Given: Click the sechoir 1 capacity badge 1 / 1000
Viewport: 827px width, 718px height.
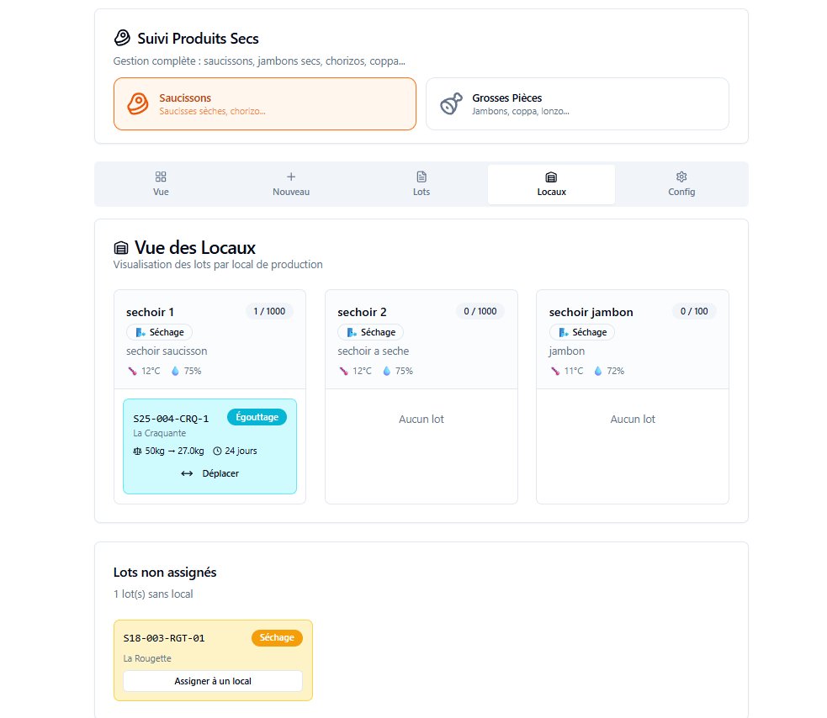Looking at the screenshot, I should click(269, 311).
